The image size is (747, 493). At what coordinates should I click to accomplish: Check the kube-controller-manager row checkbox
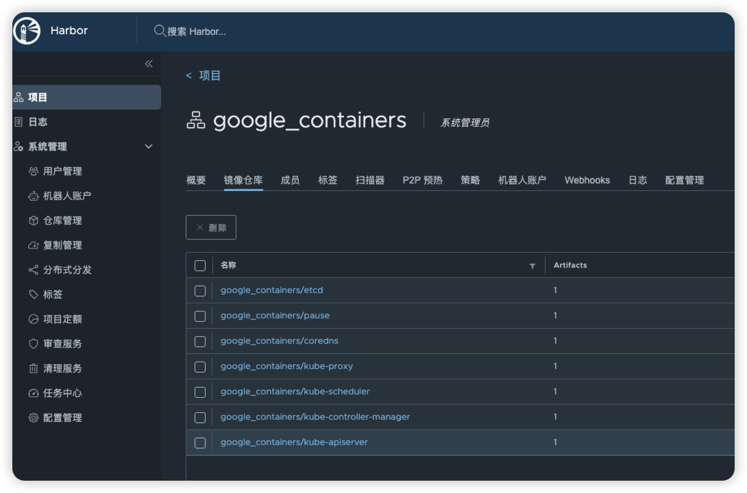pos(200,417)
